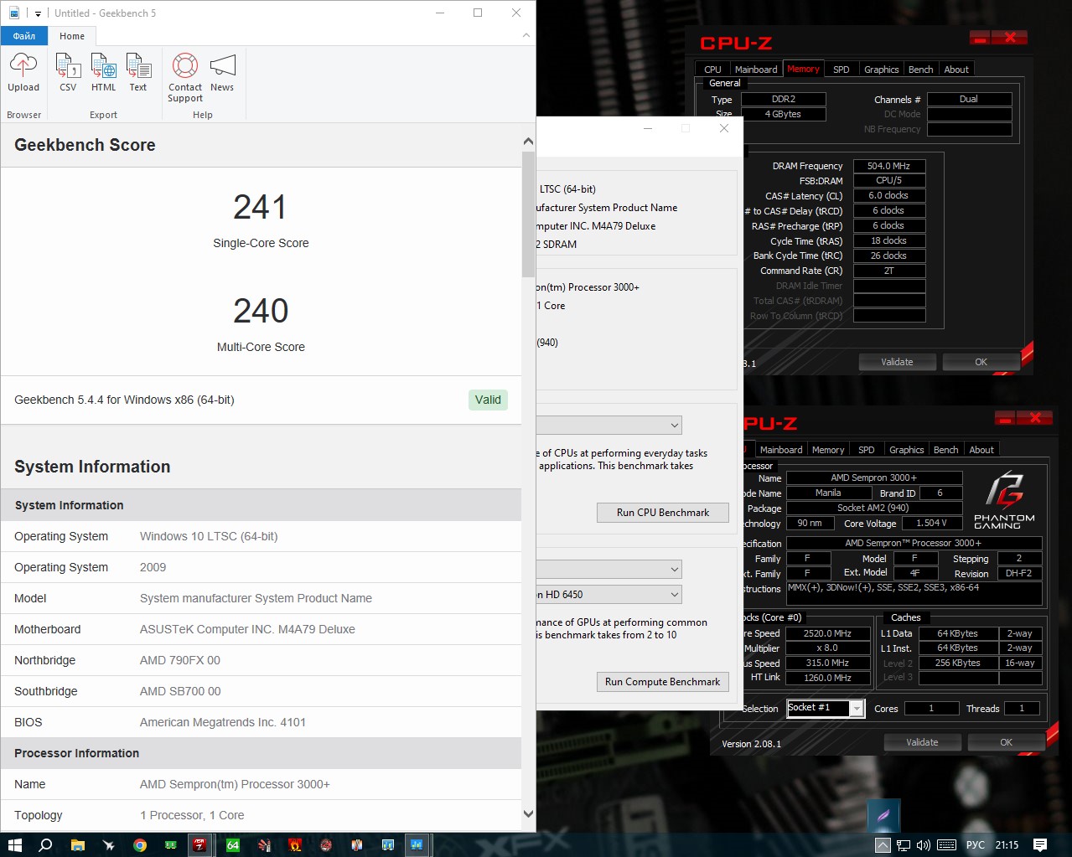Click the Geekbench results scrollbar down arrow
The height and width of the screenshot is (857, 1072).
528,813
